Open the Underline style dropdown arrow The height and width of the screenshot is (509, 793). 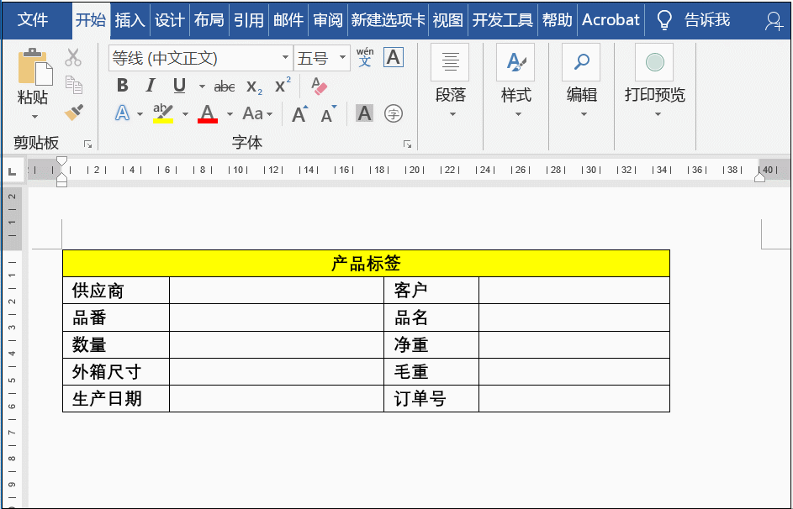click(x=201, y=87)
